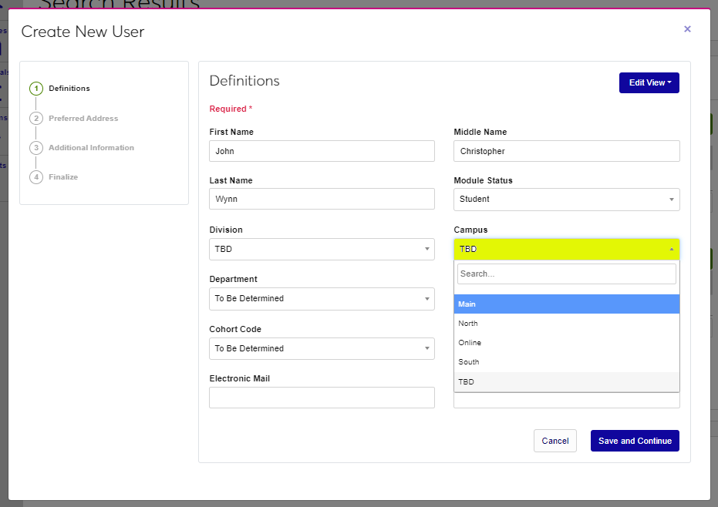
Task: Click the Middle Name input field
Action: (x=566, y=151)
